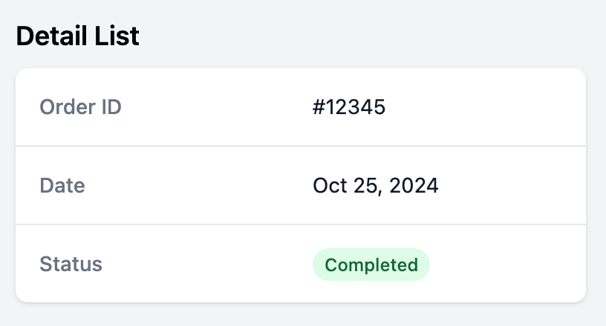Image resolution: width=606 pixels, height=326 pixels.
Task: Click the word Detail in the heading
Action: click(x=52, y=36)
